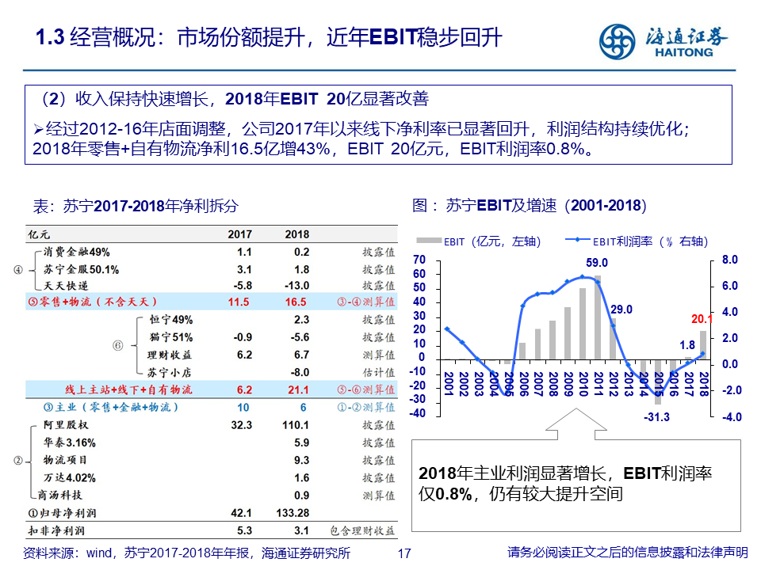Select the highlighted 零售+物流(不含天天) row label

tap(92, 302)
